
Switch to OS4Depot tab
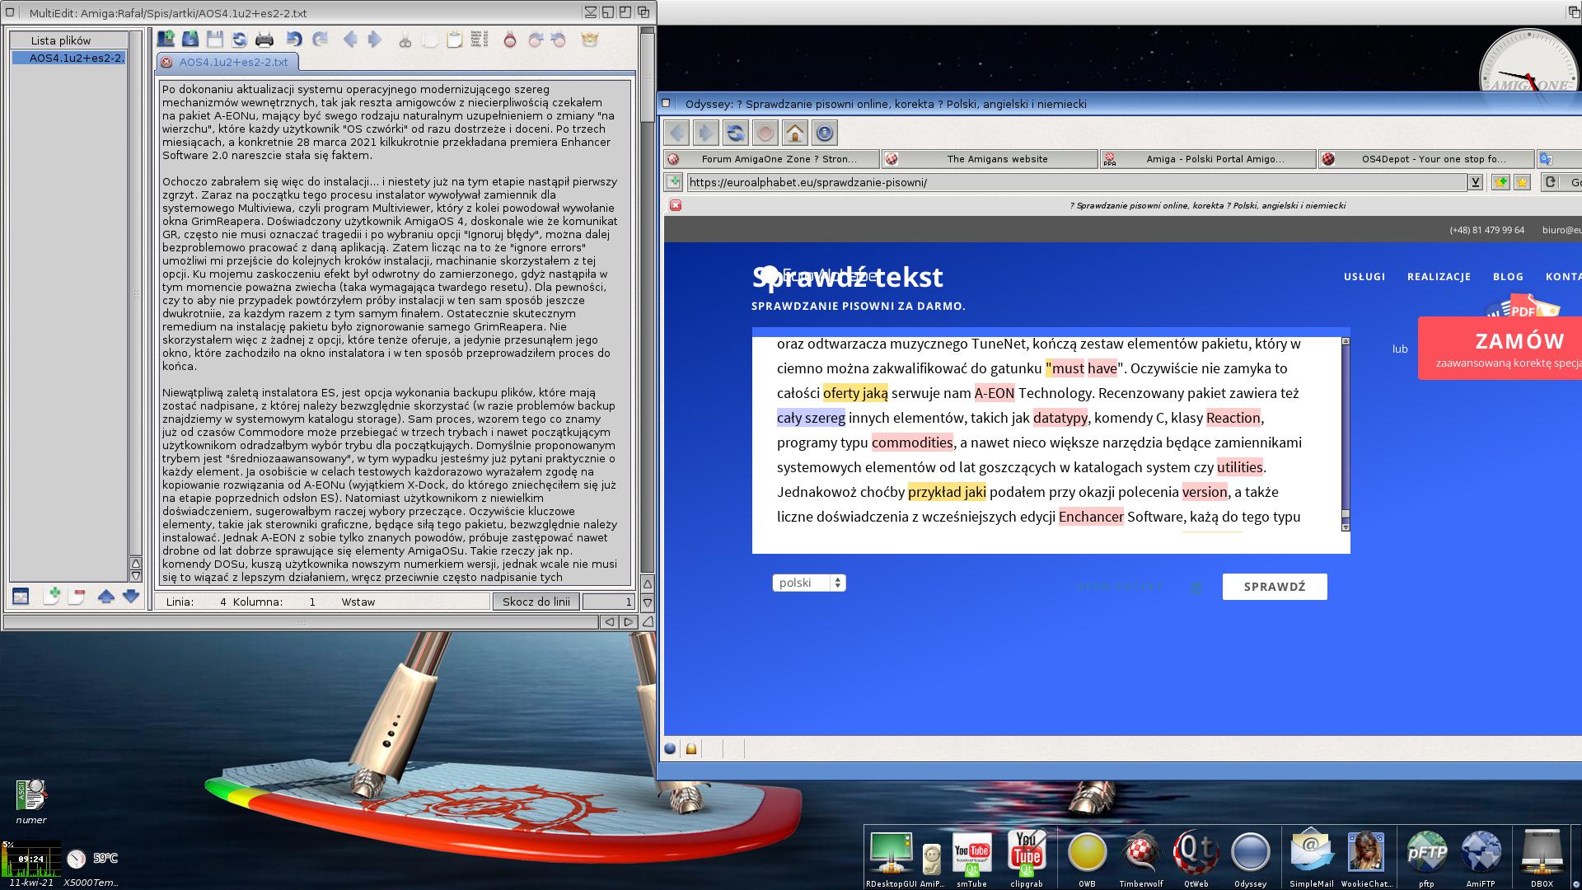click(x=1425, y=159)
